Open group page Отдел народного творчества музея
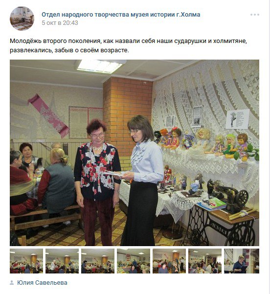The width and height of the screenshot is (270, 294). click(121, 15)
